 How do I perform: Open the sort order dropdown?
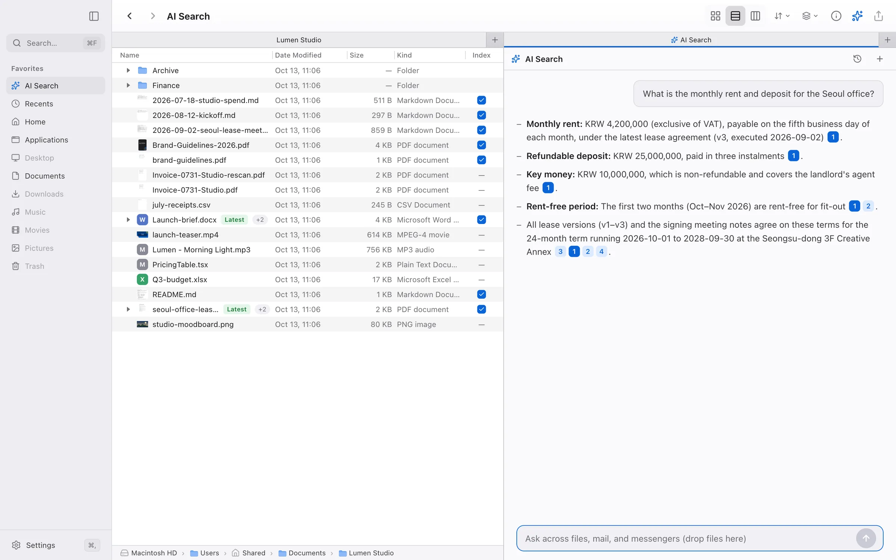click(781, 16)
